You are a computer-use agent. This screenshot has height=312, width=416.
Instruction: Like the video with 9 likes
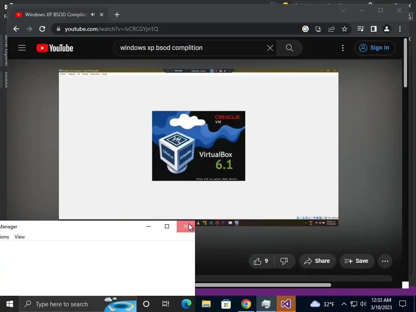[x=261, y=261]
